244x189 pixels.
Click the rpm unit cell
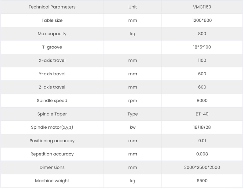[133, 101]
